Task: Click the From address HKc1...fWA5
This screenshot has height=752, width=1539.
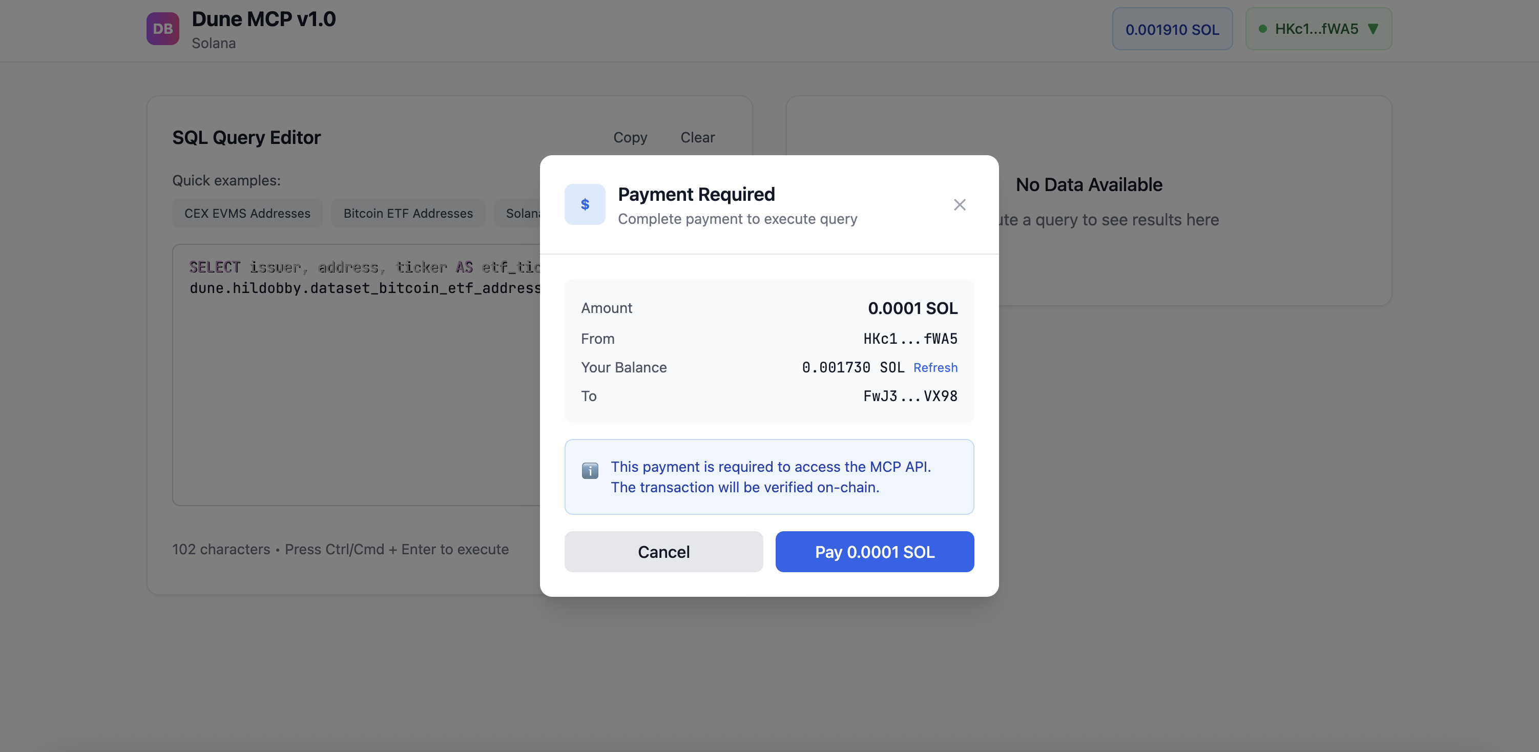Action: pyautogui.click(x=910, y=339)
